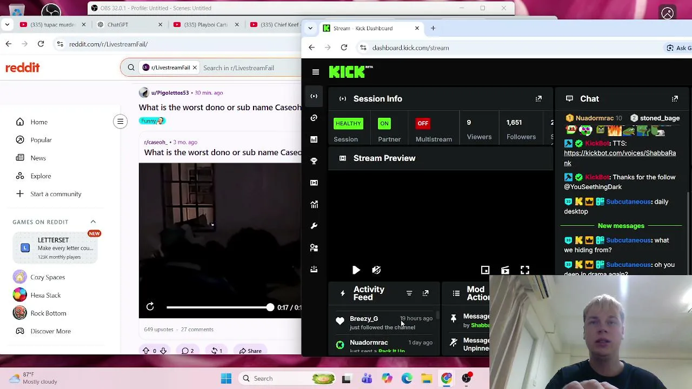Click the Partner ON badge
Image resolution: width=692 pixels, height=389 pixels.
coord(384,124)
